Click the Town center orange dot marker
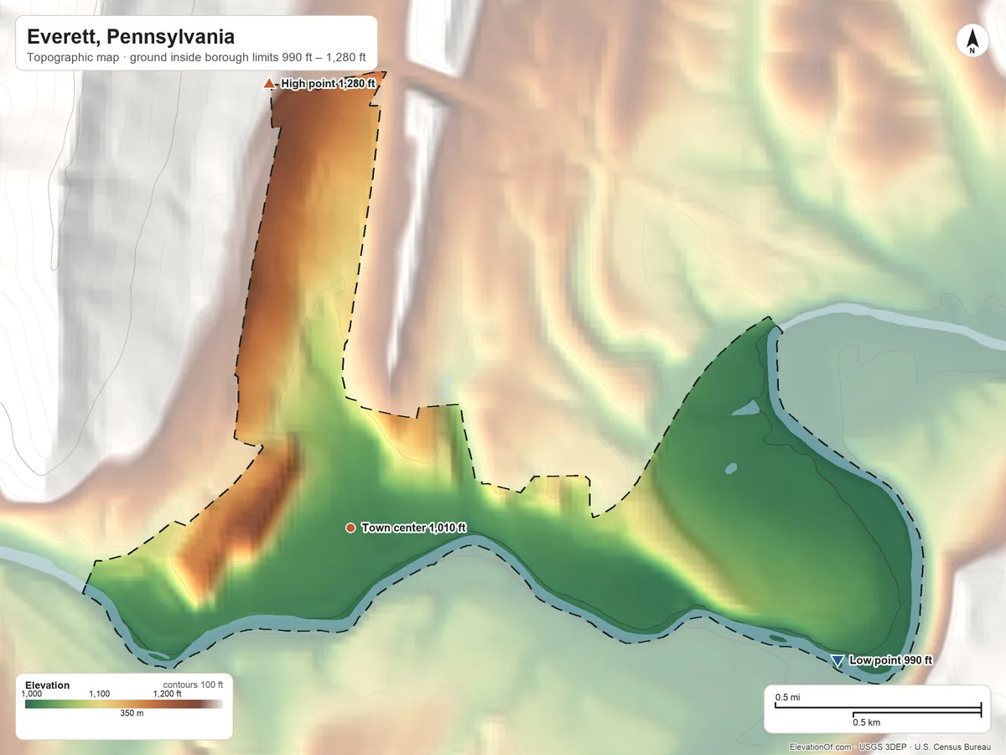 click(350, 528)
